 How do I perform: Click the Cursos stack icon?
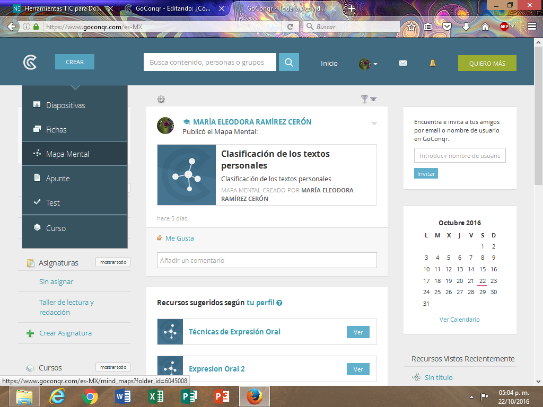click(30, 368)
